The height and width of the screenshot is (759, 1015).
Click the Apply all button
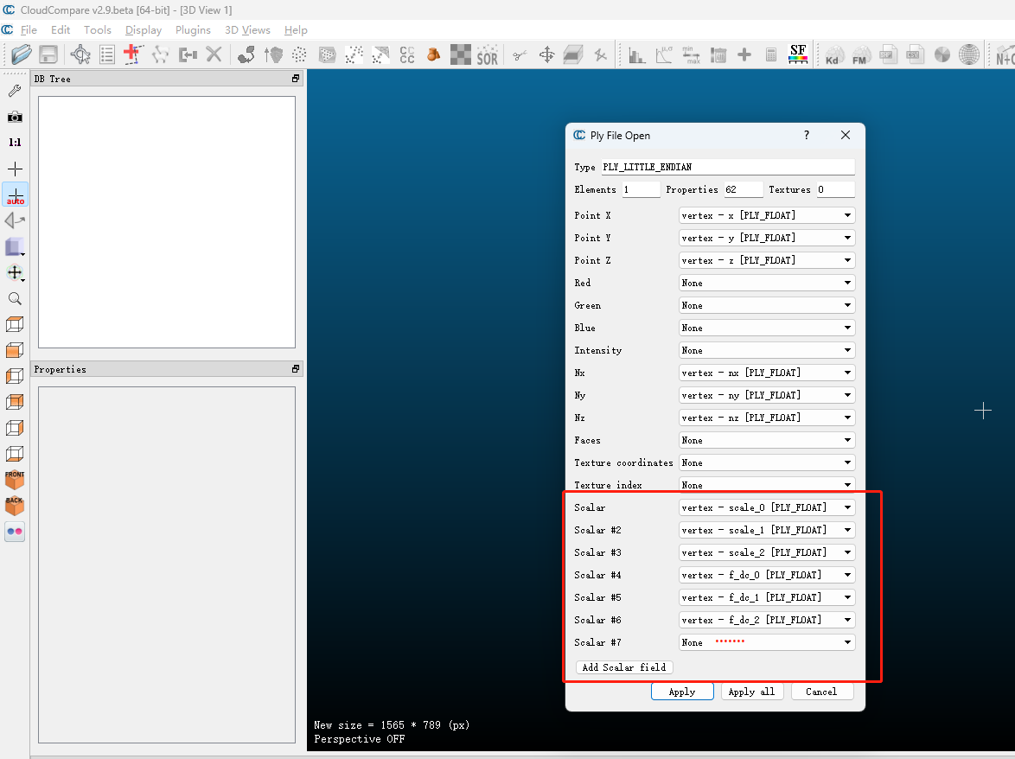click(x=752, y=692)
